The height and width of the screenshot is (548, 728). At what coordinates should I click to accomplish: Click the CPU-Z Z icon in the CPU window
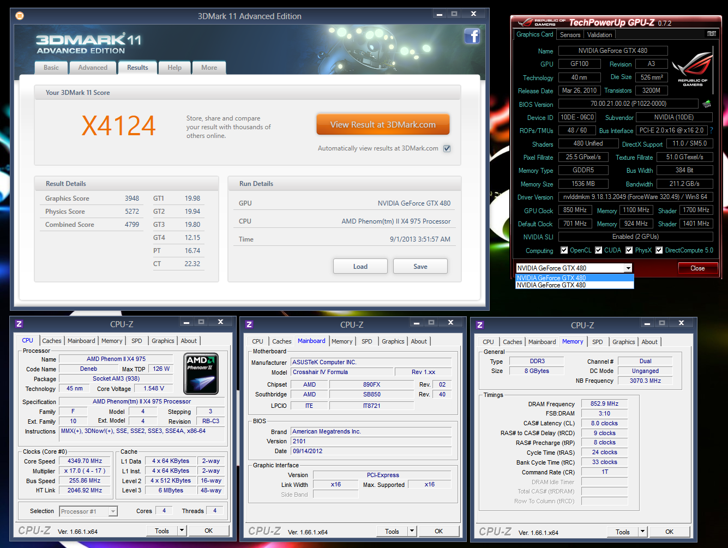point(19,324)
